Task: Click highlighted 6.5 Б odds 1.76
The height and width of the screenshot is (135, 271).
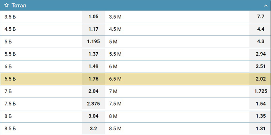Action: [93, 79]
